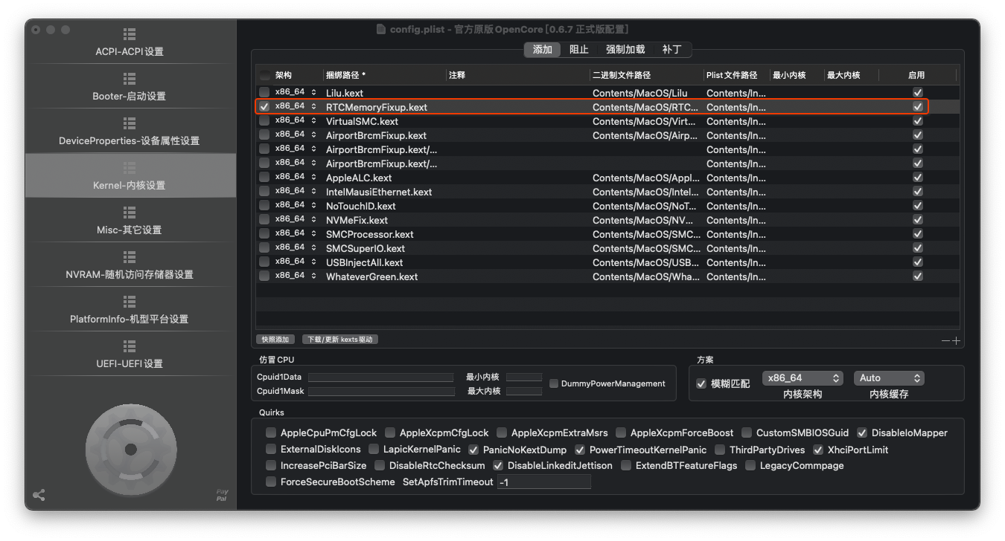
Task: Open architecture stepper for AppleALC.kext row
Action: 313,178
